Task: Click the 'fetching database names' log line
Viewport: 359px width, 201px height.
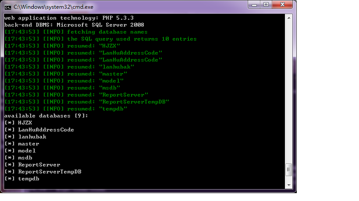Action: 76,32
